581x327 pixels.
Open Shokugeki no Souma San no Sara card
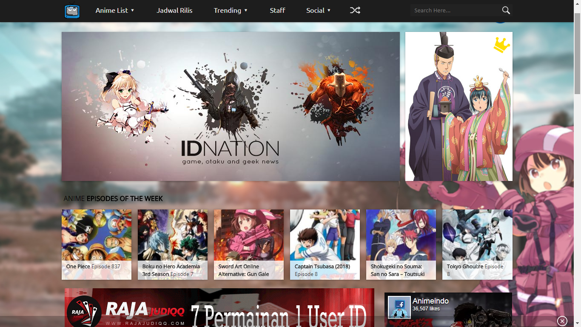(401, 244)
